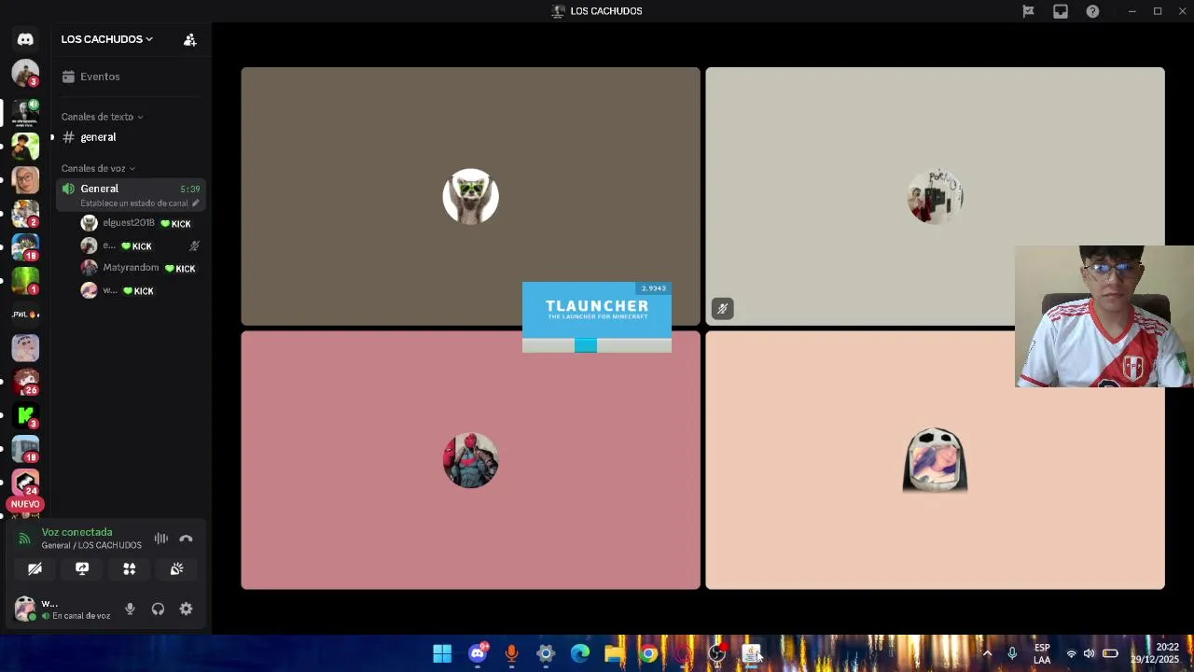The width and height of the screenshot is (1194, 672).
Task: Open Wi-Fi network icon in system tray
Action: tap(1071, 653)
